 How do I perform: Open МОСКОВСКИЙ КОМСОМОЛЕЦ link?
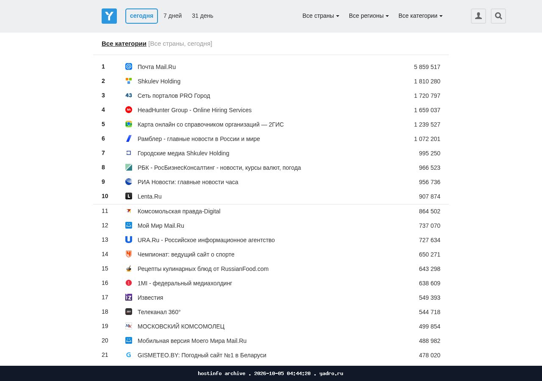[x=181, y=326]
